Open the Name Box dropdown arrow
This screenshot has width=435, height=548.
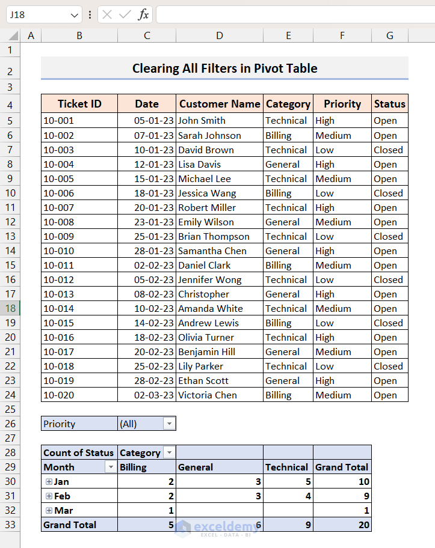tap(75, 14)
